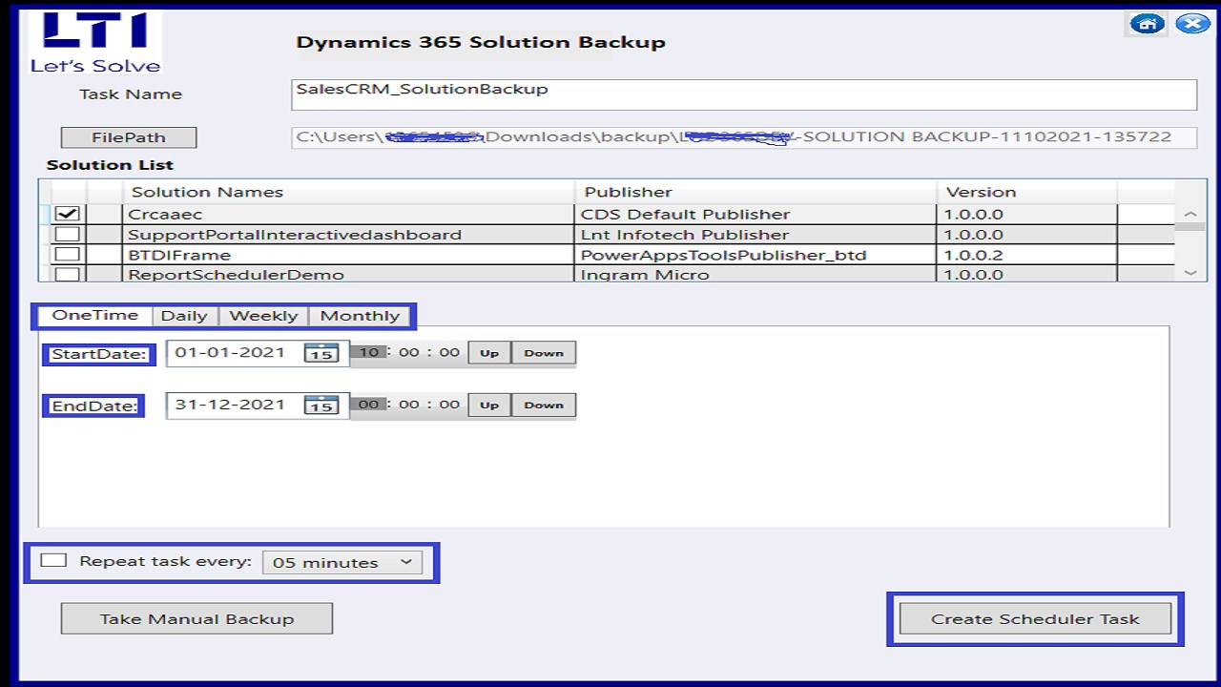Screen dimensions: 1221x687
Task: Click the Ingram Micro publisher cell
Action: (x=756, y=275)
